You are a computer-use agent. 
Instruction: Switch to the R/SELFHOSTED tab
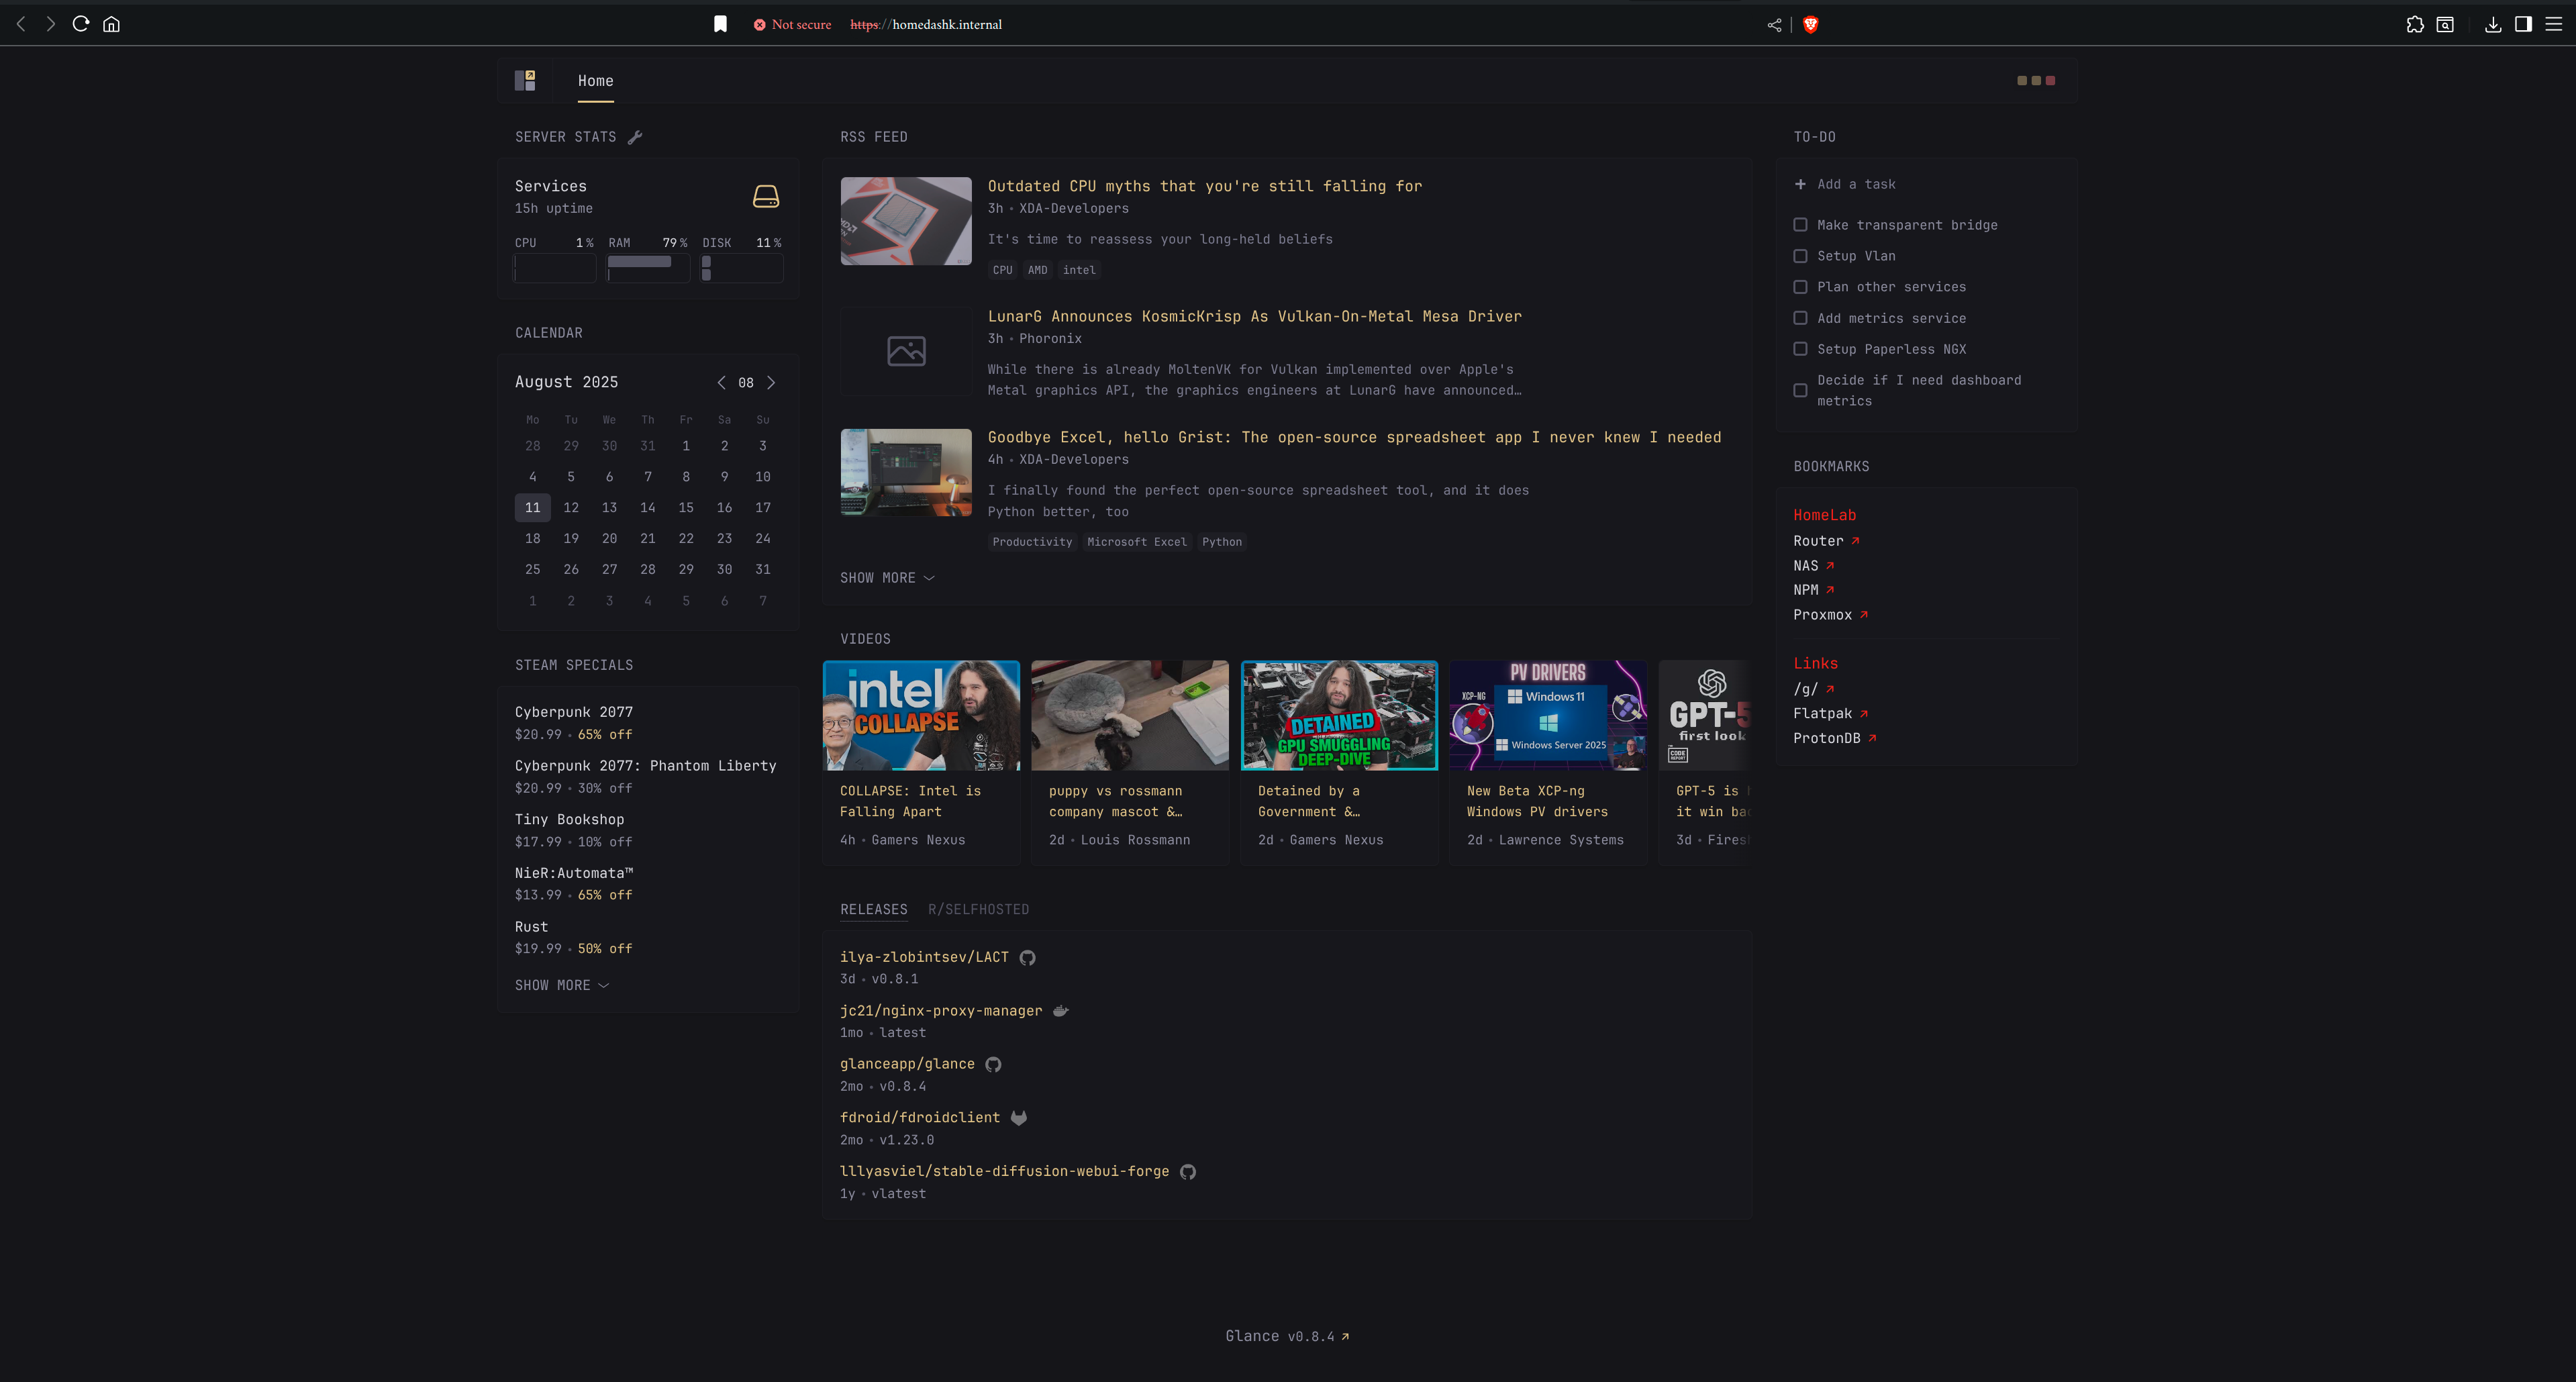[978, 909]
